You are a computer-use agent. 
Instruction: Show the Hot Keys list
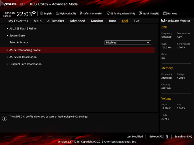[x=172, y=13]
